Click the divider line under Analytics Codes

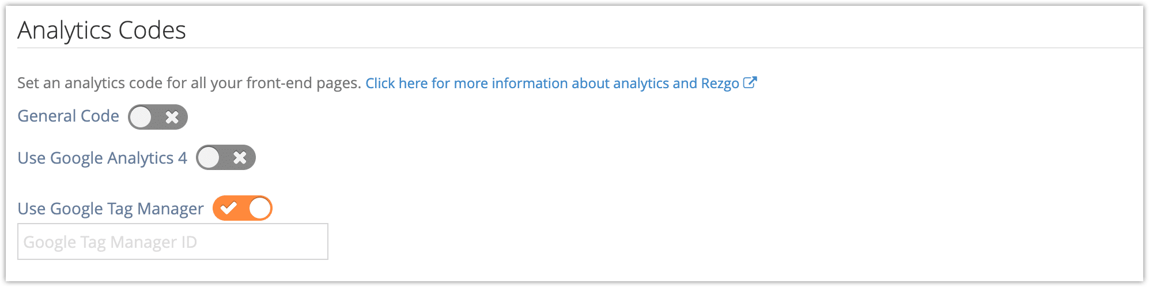click(x=580, y=48)
